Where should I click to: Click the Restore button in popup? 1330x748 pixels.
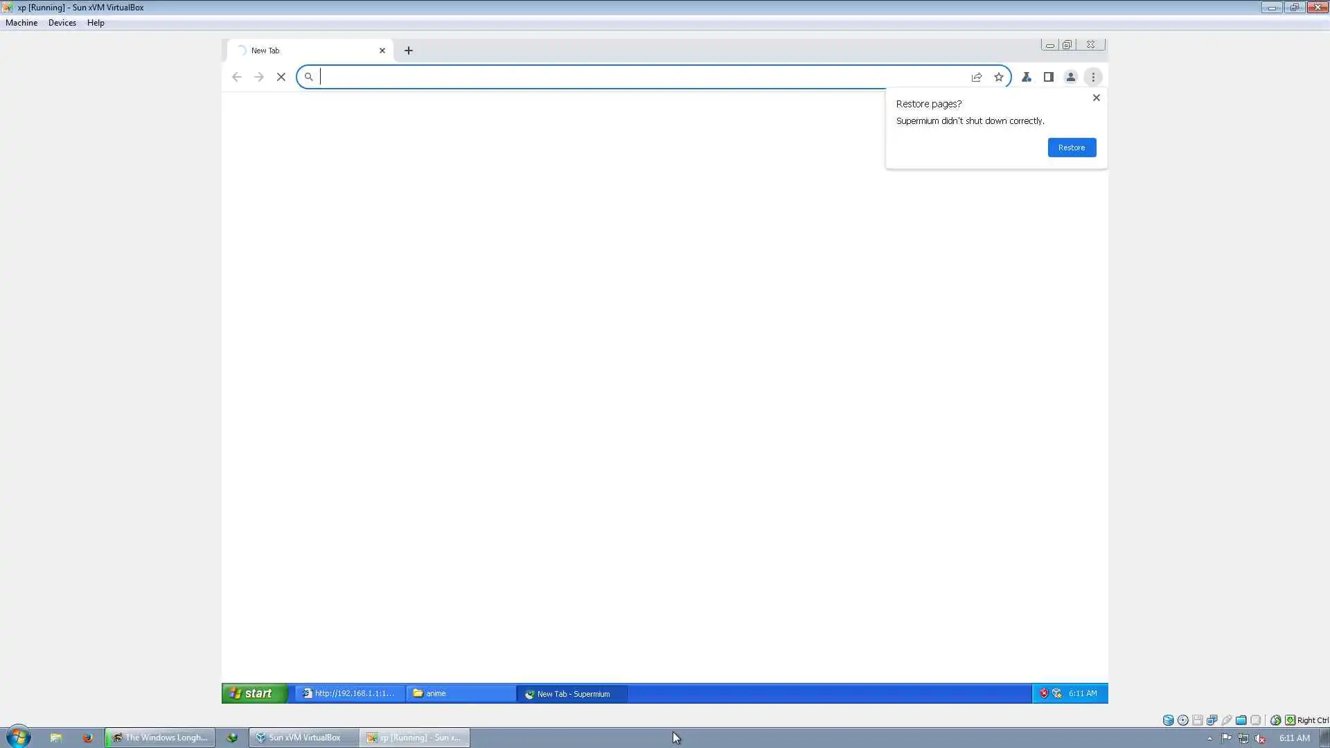click(x=1071, y=148)
